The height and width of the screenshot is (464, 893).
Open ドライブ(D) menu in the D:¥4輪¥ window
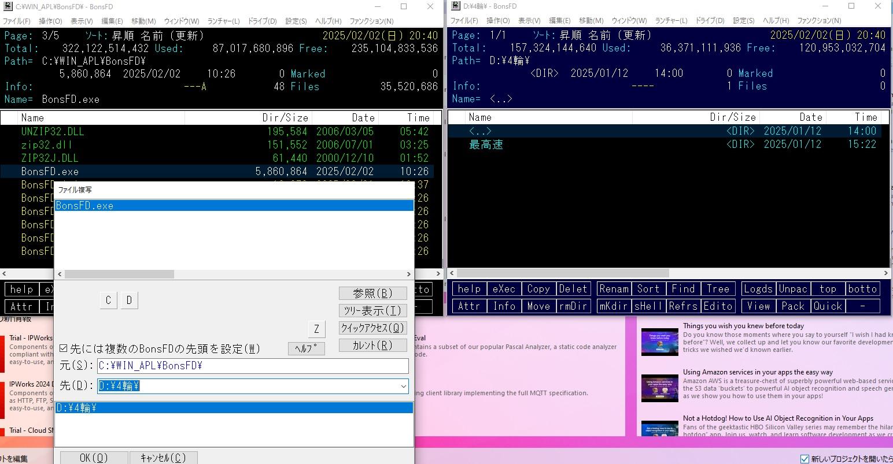710,21
